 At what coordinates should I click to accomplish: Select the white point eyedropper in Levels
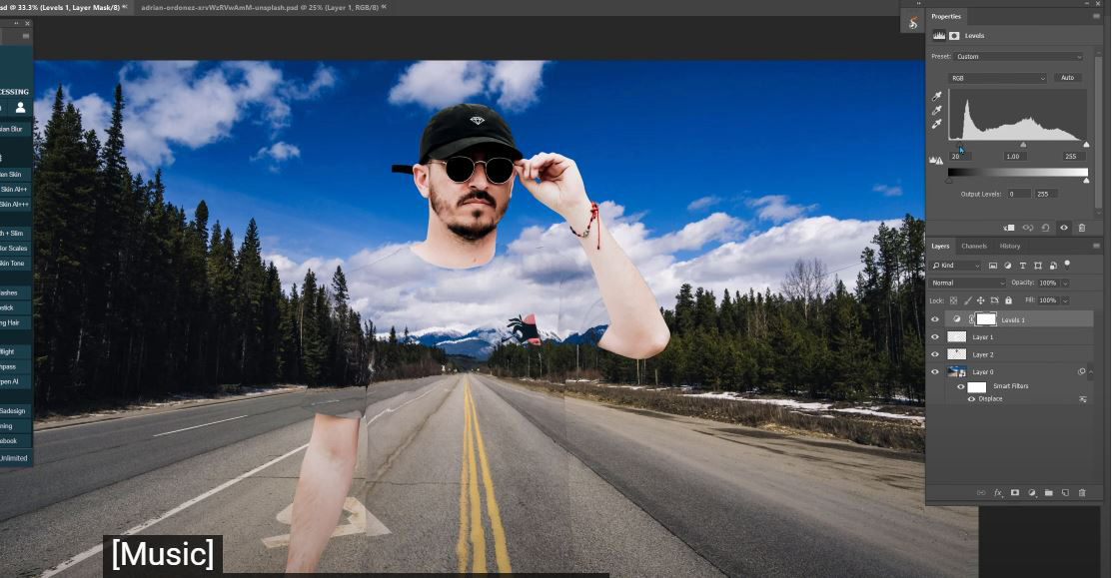pos(937,124)
